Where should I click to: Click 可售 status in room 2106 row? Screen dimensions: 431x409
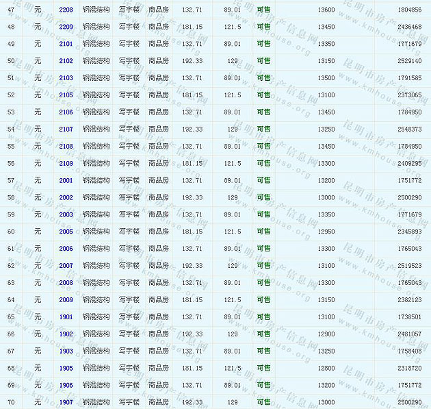pyautogui.click(x=263, y=112)
